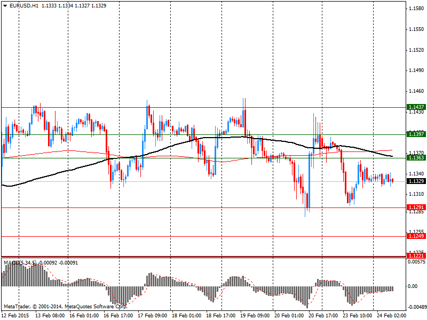This screenshot has height=320, width=427.
Task: Click the 1.1340 price scale value
Action: (x=416, y=174)
